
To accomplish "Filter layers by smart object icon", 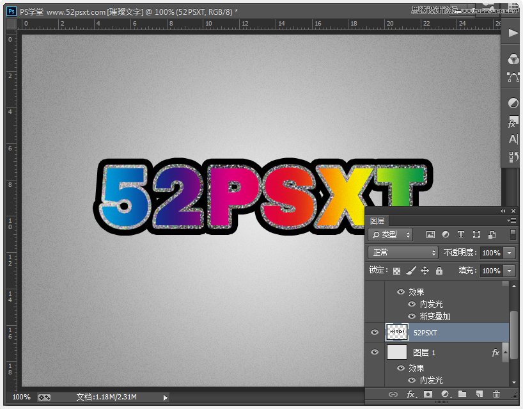I will coord(492,235).
